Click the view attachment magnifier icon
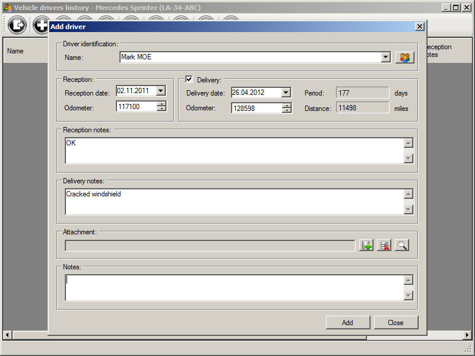This screenshot has width=475, height=356. point(402,245)
